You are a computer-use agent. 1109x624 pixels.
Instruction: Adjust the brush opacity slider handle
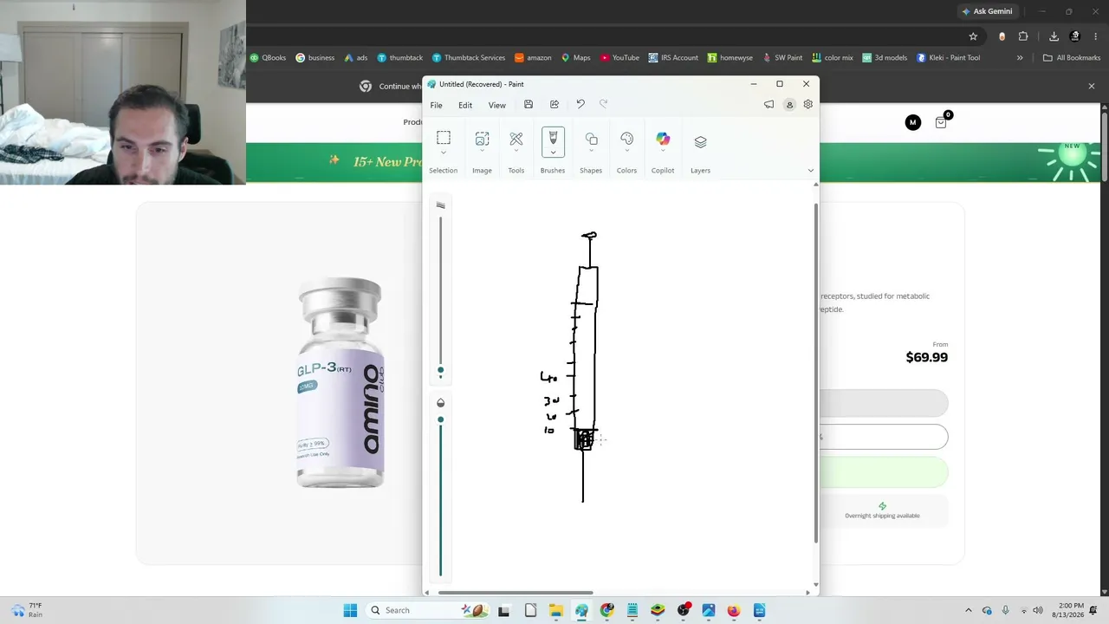tap(440, 420)
